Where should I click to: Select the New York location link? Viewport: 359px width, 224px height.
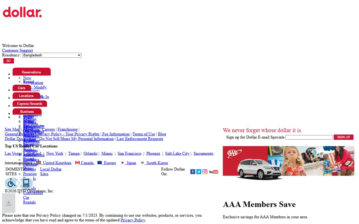(x=55, y=153)
